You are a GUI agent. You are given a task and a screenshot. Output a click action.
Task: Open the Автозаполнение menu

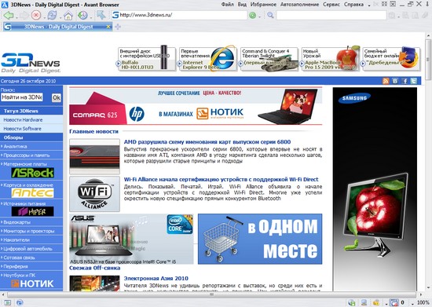pyautogui.click(x=300, y=5)
